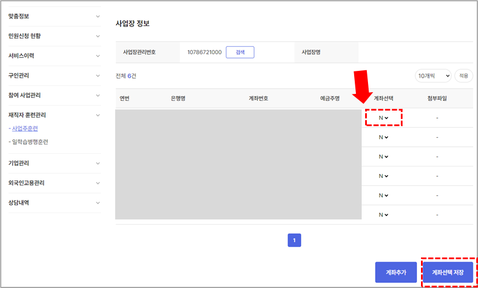Select the 사업주훈련 submenu link
Screen dimensions: 478x288
click(25, 128)
